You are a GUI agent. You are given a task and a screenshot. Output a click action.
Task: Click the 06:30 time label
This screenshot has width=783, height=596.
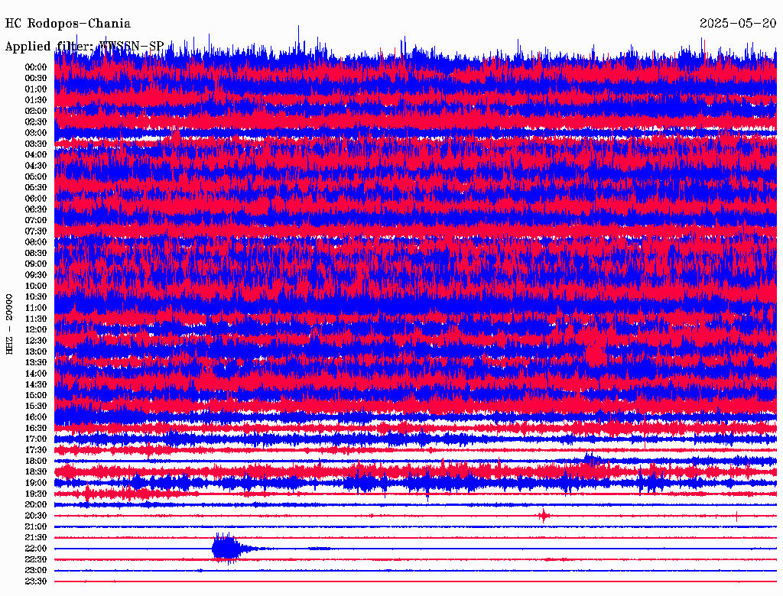36,209
